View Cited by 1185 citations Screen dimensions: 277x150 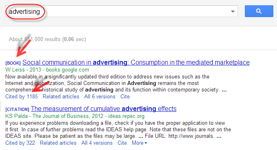22,96
